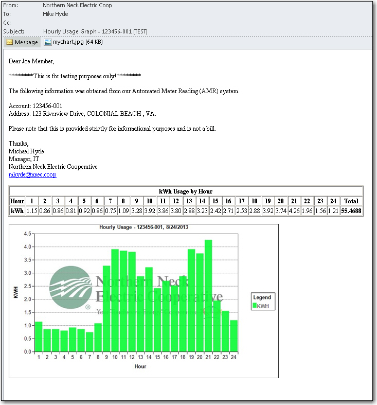Click the image file icon beside mychart.jpg
This screenshot has height=405, width=377.
(48, 42)
